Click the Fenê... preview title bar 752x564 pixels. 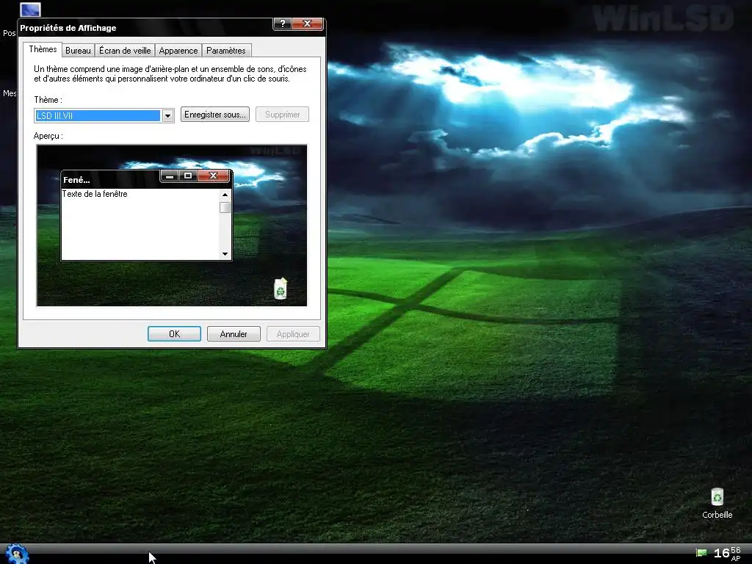110,179
